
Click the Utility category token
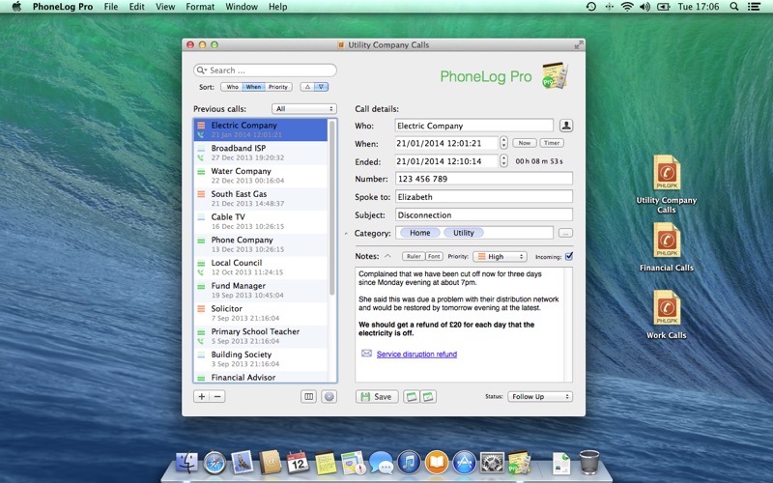point(464,233)
